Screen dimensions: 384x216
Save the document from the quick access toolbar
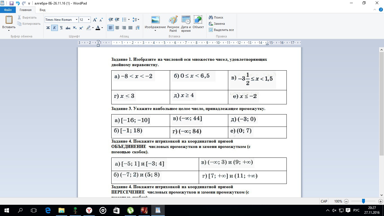pyautogui.click(x=12, y=3)
